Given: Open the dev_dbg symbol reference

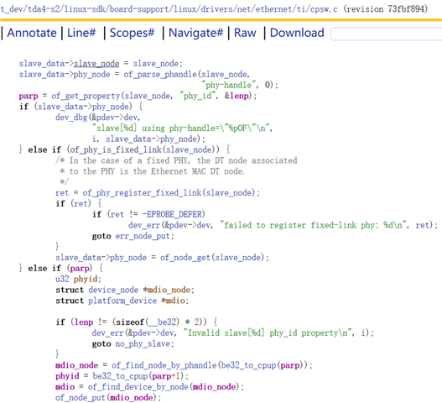Looking at the screenshot, I should (71, 118).
